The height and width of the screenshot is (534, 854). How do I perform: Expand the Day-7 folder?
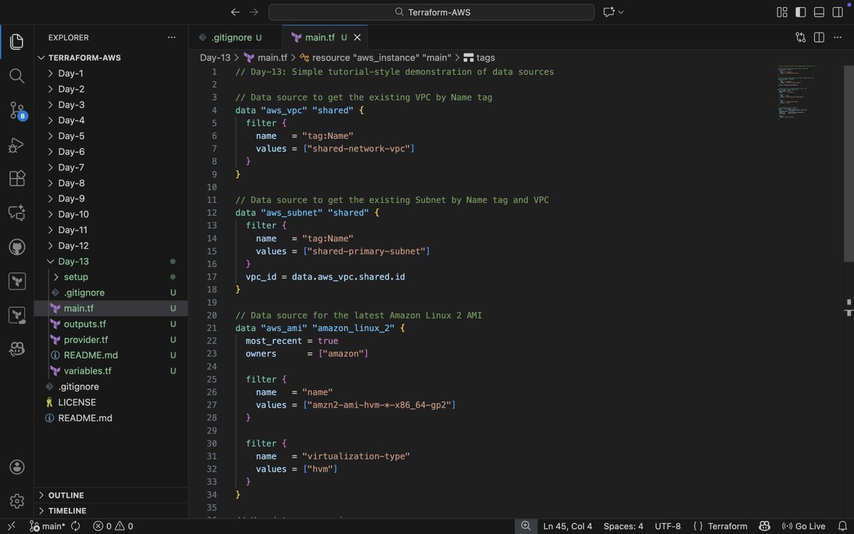coord(71,167)
